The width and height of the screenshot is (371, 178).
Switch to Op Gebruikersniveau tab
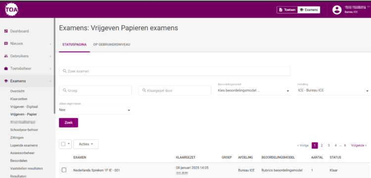coord(112,44)
